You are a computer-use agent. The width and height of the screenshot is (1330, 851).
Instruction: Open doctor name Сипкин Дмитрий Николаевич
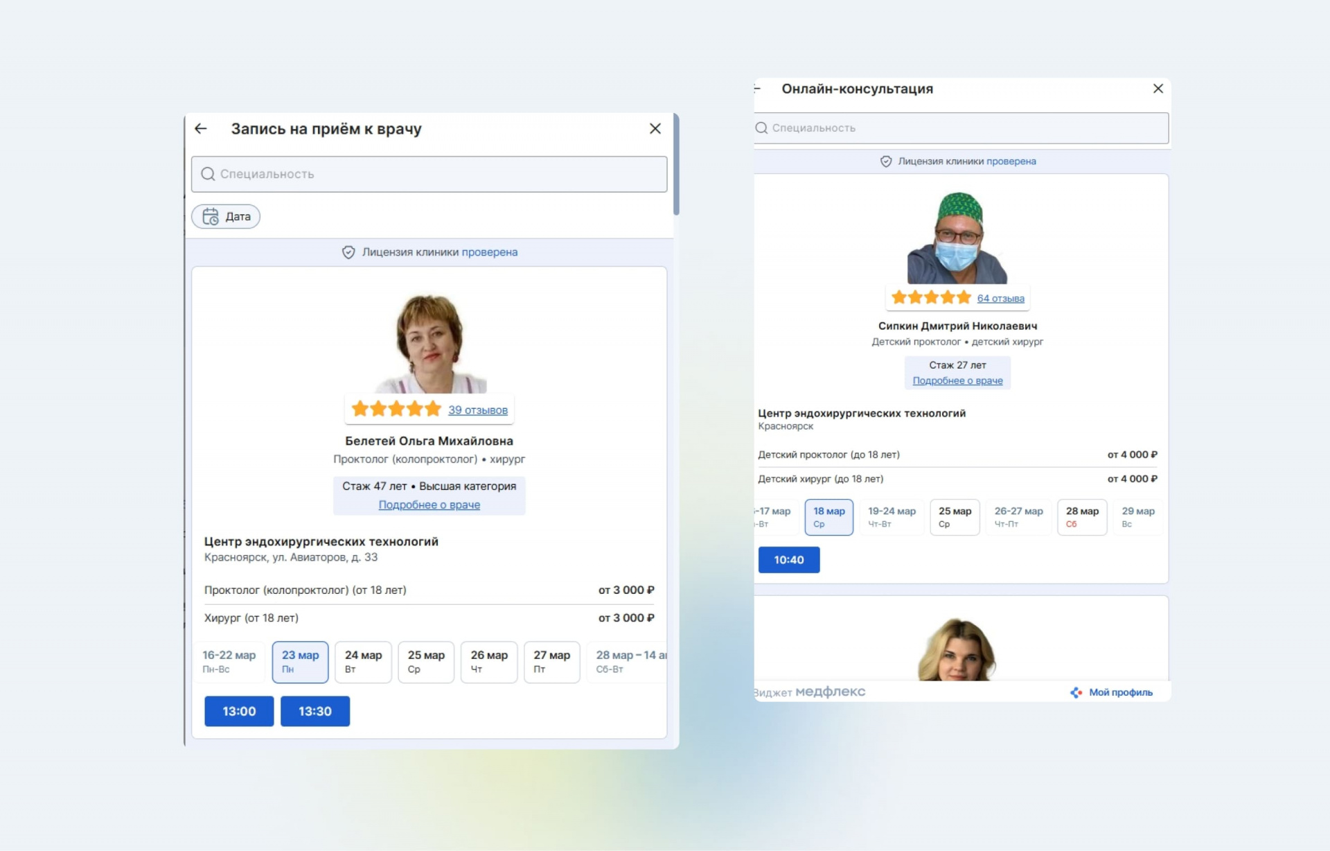[x=958, y=326]
